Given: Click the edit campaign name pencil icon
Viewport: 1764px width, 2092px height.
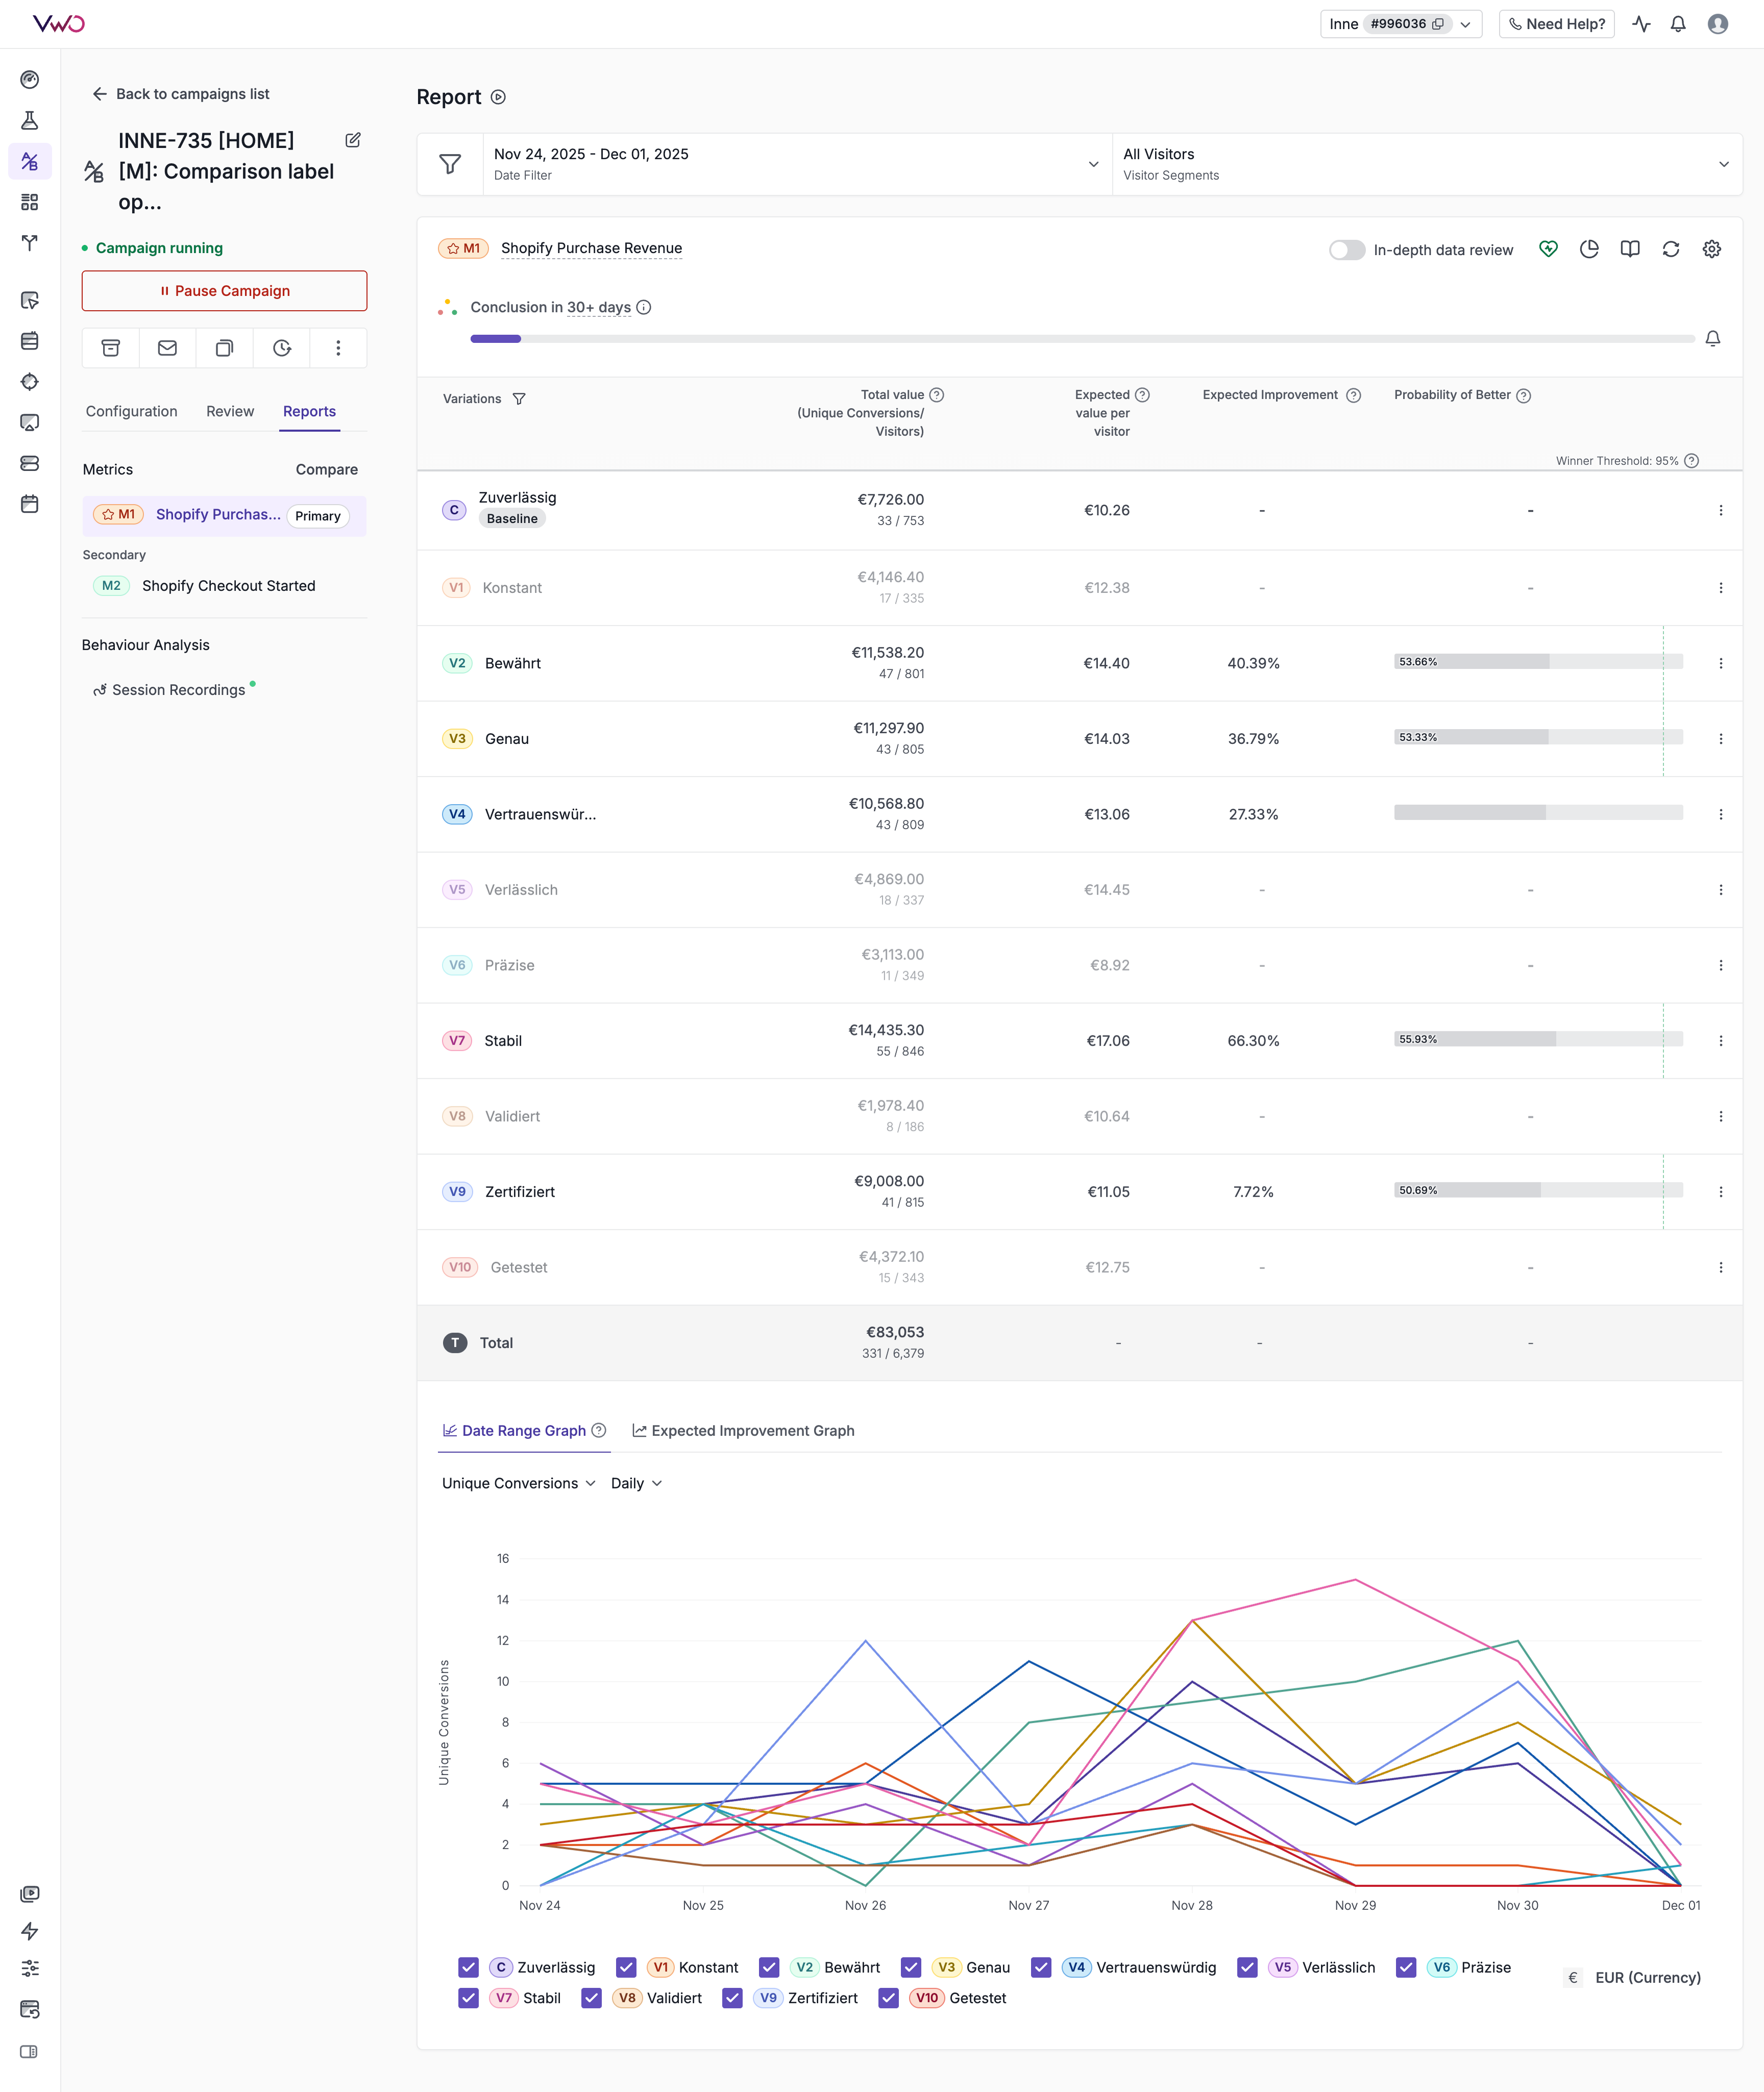Looking at the screenshot, I should (353, 140).
